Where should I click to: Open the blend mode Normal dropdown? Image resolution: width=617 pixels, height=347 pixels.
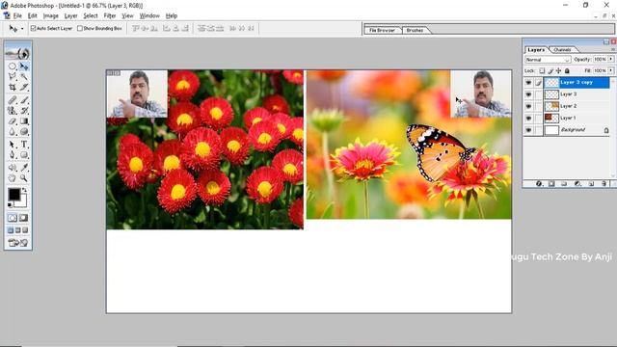548,60
